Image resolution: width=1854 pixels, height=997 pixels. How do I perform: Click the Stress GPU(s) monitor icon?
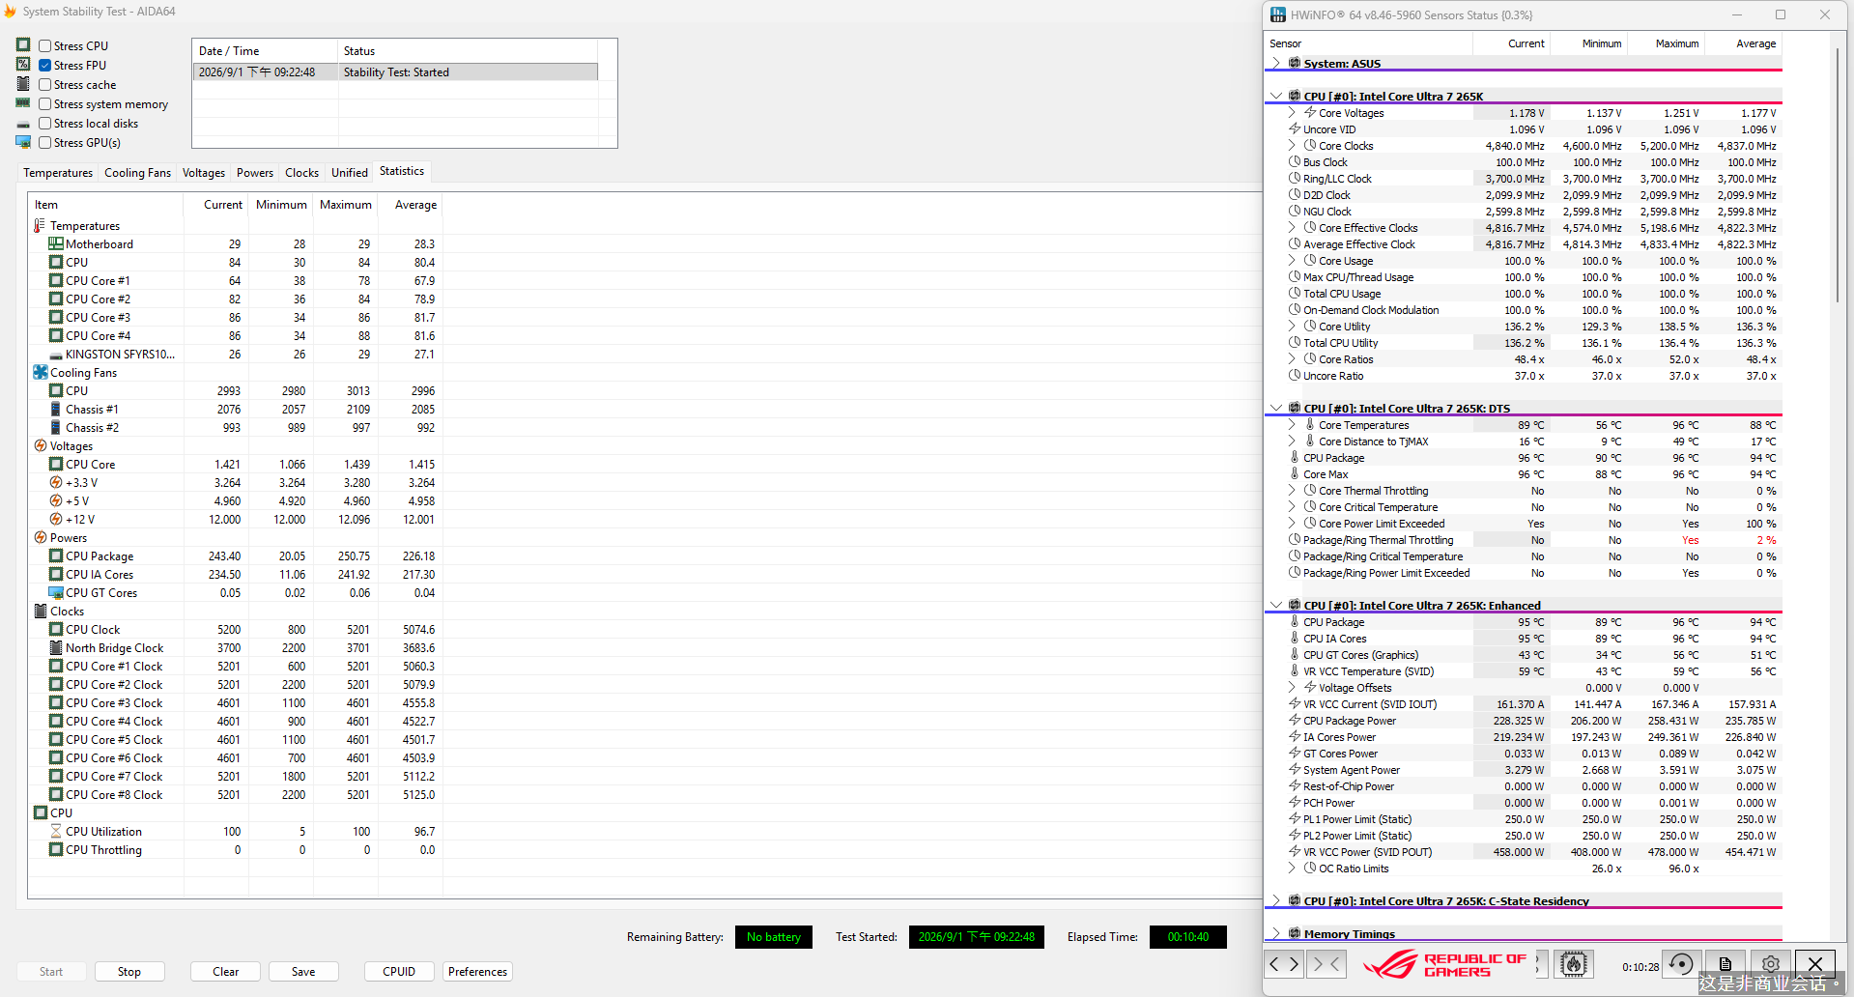point(23,142)
